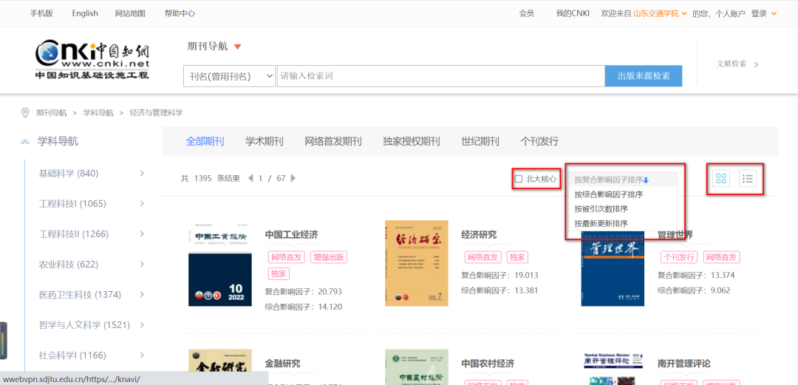Switch to 全部期刊 tab
The height and width of the screenshot is (385, 798).
pyautogui.click(x=205, y=141)
